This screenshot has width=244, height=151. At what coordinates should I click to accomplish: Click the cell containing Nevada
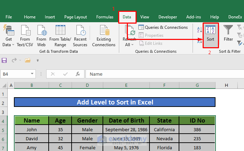coord(164,139)
